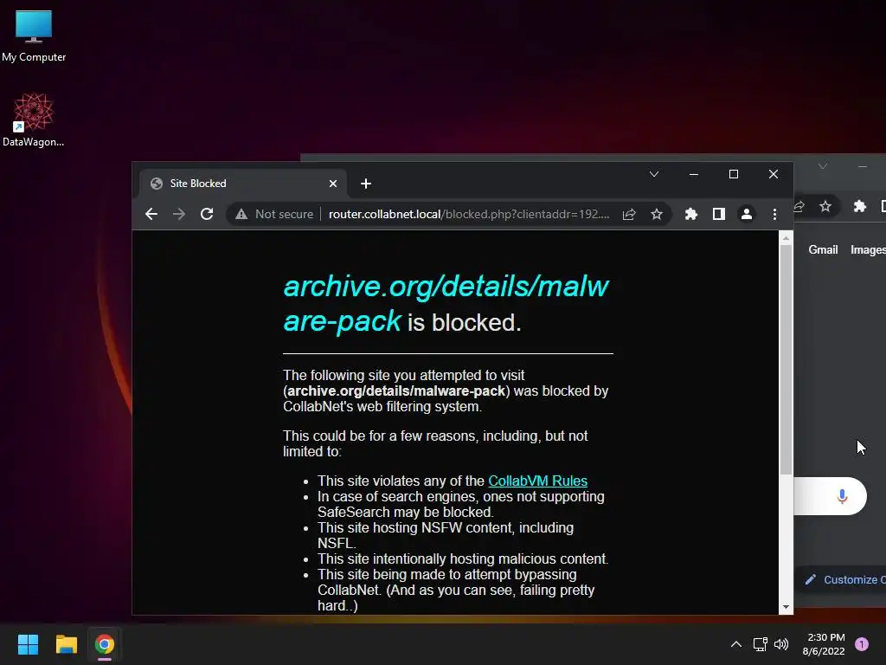
Task: Open volume speaker tray icon
Action: (781, 644)
